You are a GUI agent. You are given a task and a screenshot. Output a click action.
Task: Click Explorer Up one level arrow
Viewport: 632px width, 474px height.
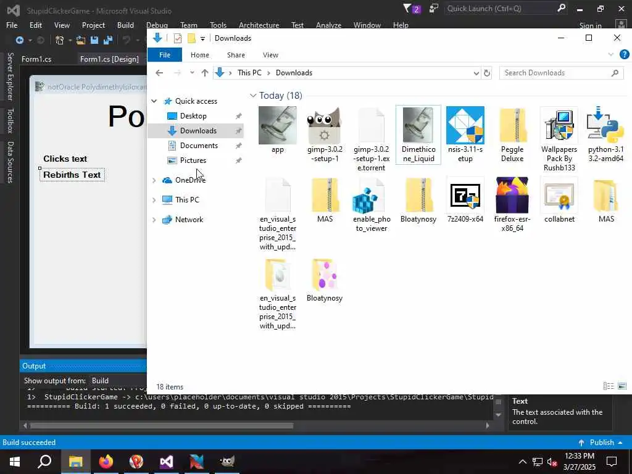pos(205,73)
